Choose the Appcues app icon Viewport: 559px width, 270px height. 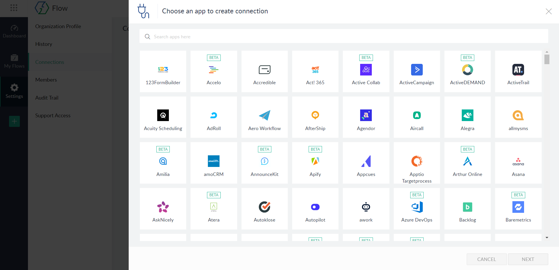366,161
